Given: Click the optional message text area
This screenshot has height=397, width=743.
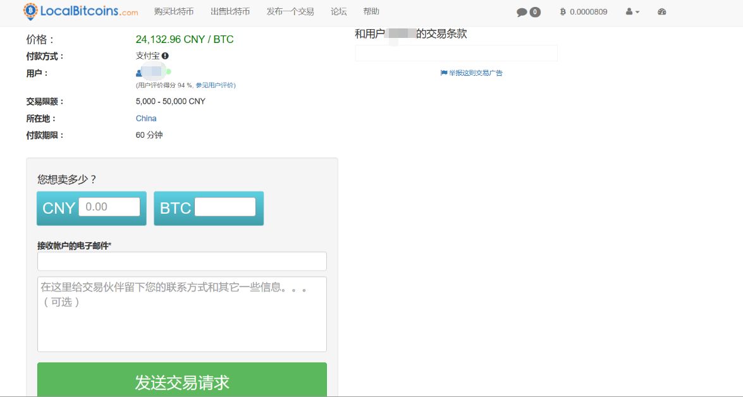Looking at the screenshot, I should [x=182, y=314].
